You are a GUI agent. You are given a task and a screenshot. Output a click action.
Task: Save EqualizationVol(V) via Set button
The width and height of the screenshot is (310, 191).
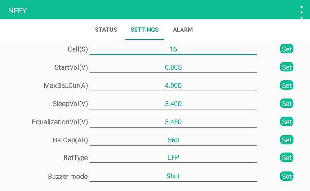click(287, 122)
